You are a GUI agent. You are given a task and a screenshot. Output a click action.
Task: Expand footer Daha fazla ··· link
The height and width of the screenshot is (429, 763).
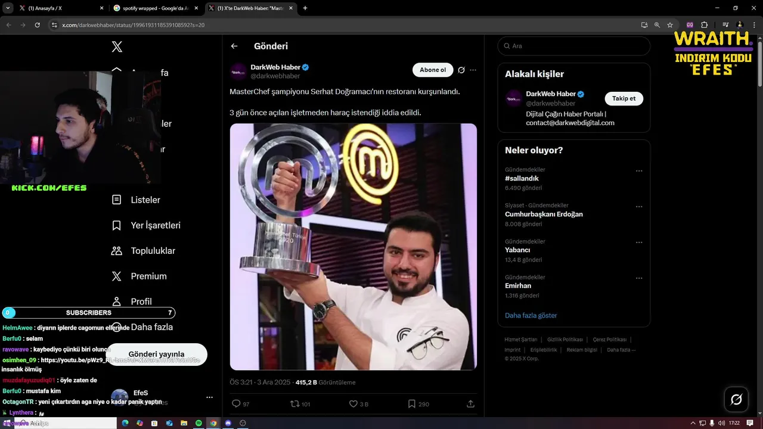(x=621, y=350)
